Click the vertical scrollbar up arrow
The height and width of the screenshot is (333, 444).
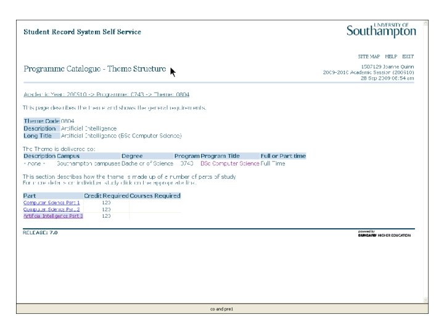[425, 24]
